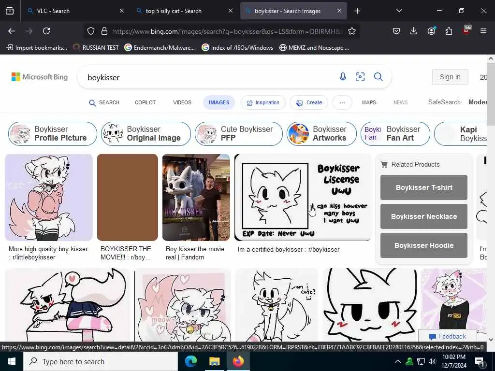Click the Microsoft Bing logo

point(40,77)
